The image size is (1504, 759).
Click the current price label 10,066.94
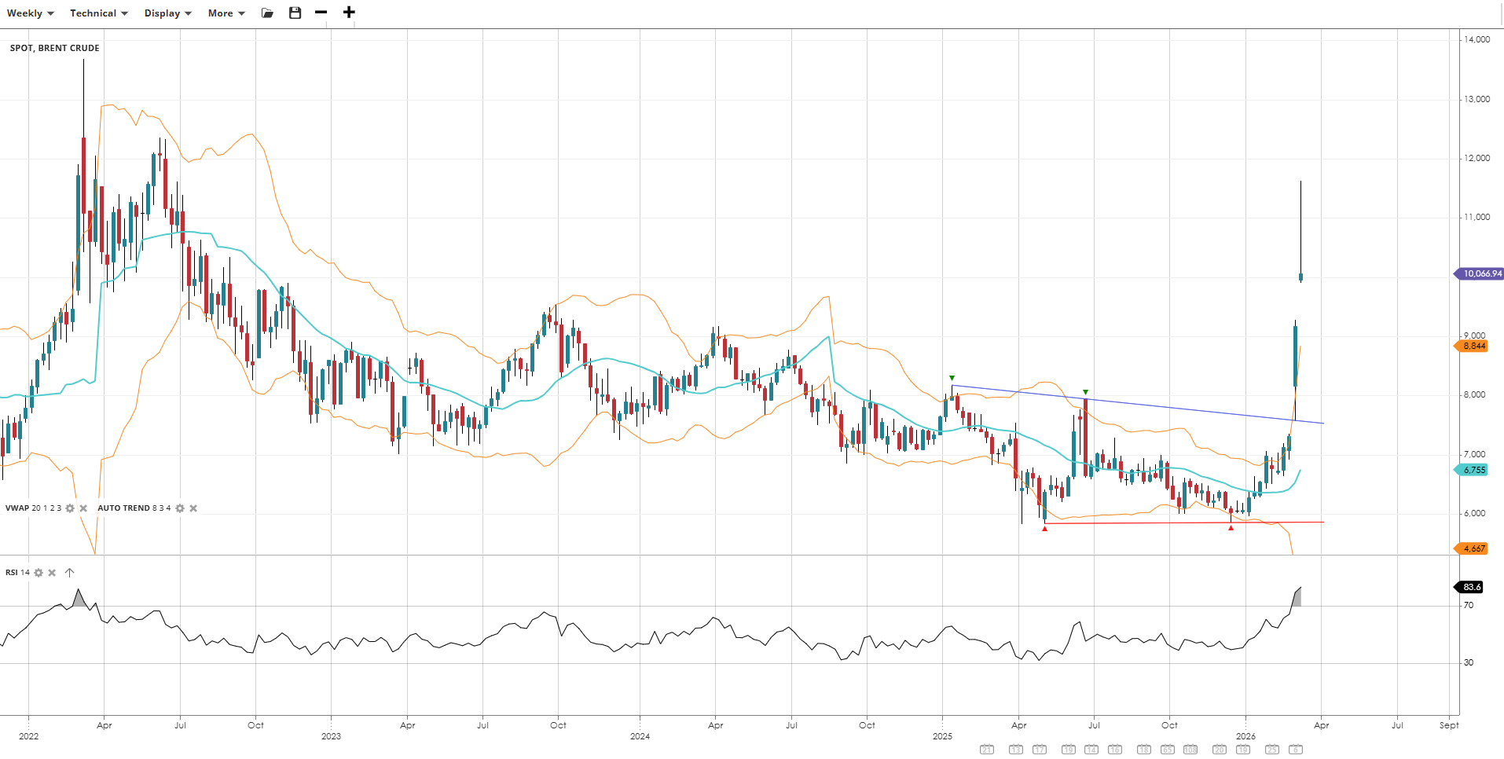pyautogui.click(x=1481, y=273)
